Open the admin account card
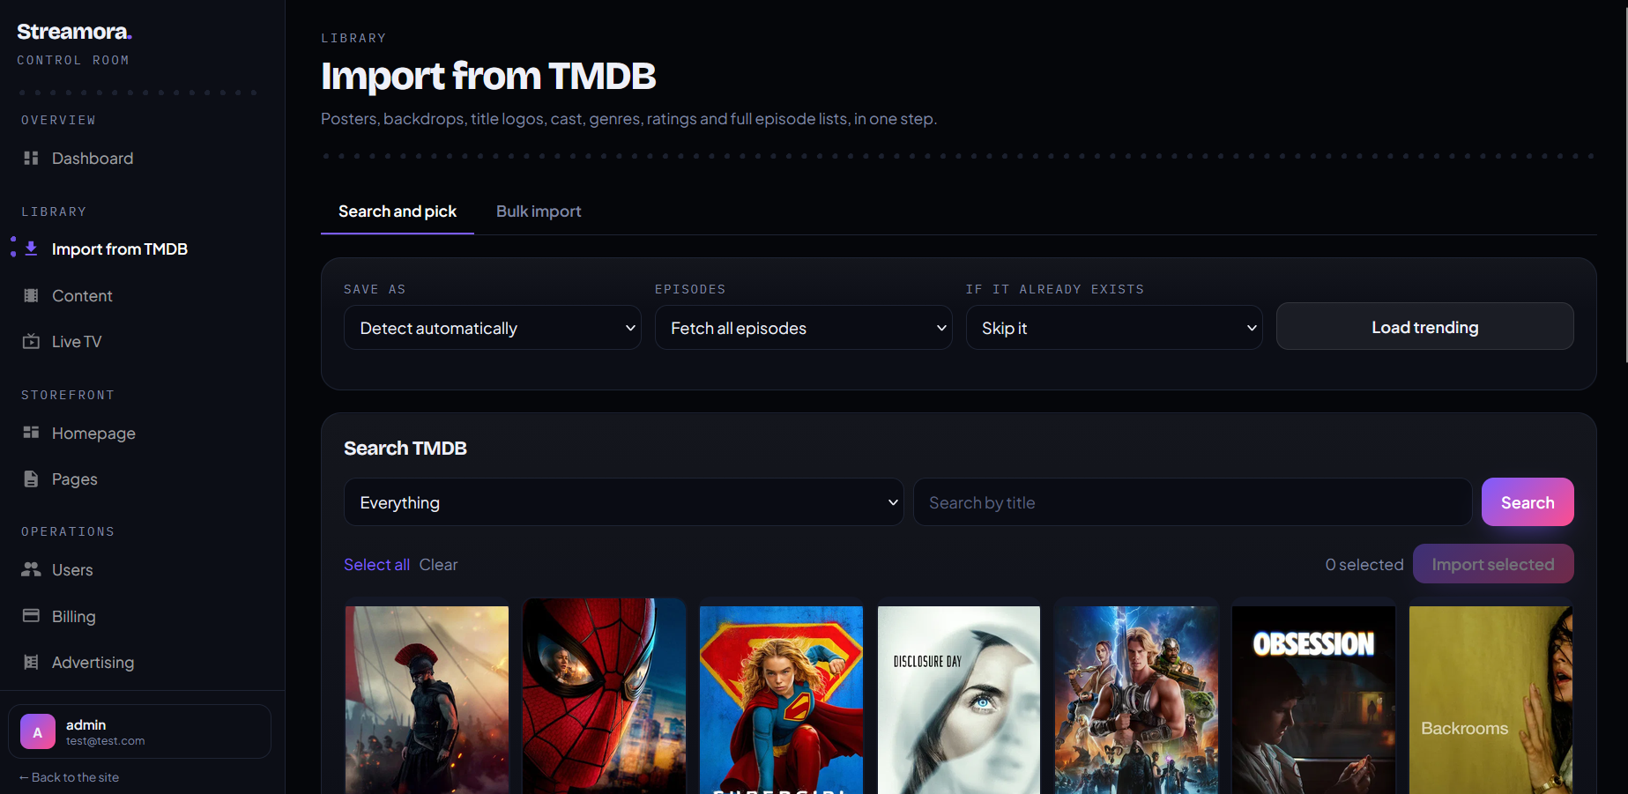The width and height of the screenshot is (1628, 794). [139, 731]
